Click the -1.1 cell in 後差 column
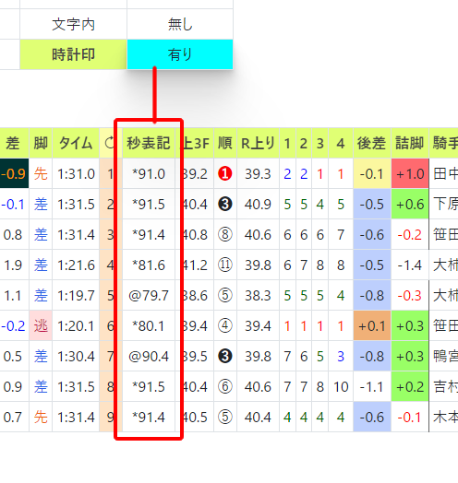Viewport: 458px width, 483px height. coord(372,386)
